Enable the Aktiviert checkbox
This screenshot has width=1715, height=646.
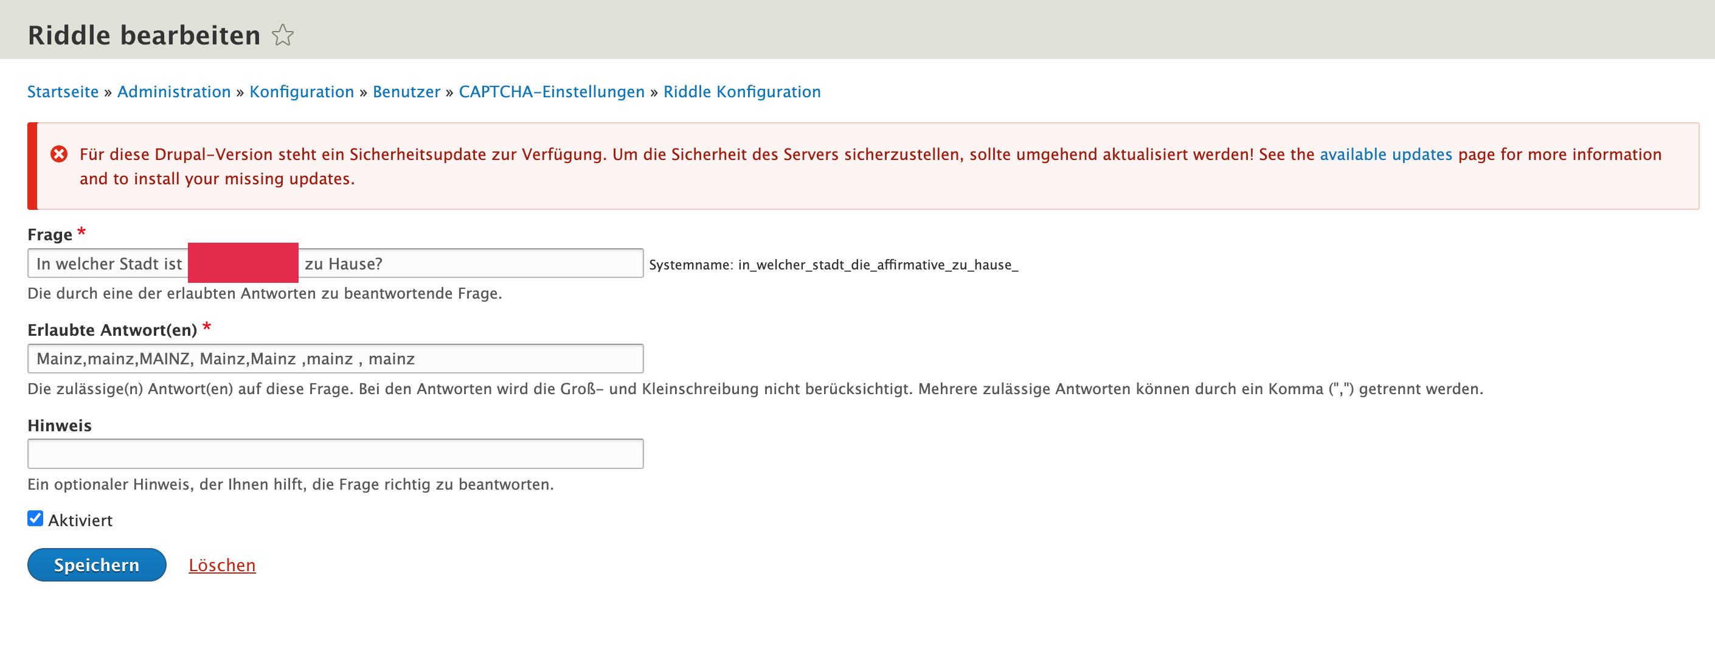pos(35,519)
